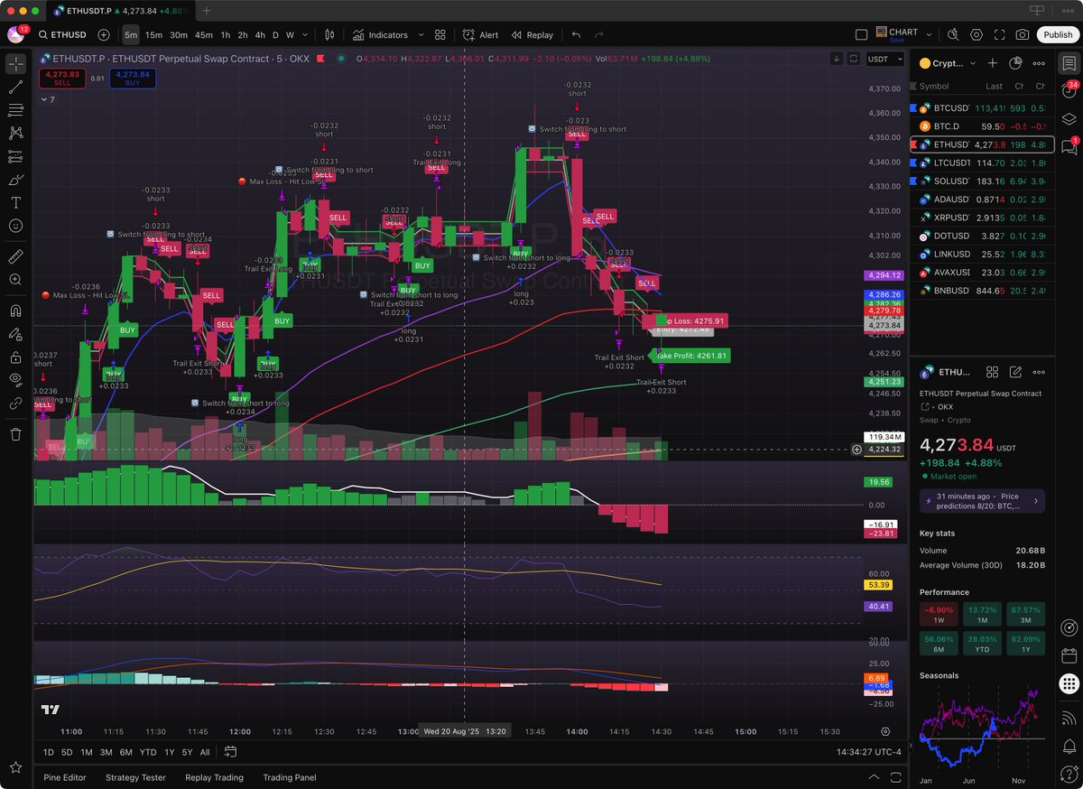Click the undo arrow
This screenshot has height=789, width=1083.
coord(576,35)
